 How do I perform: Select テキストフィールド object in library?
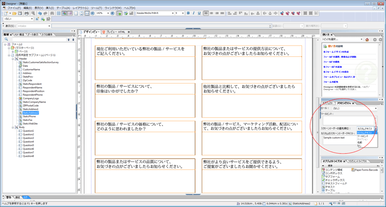pos(336,183)
